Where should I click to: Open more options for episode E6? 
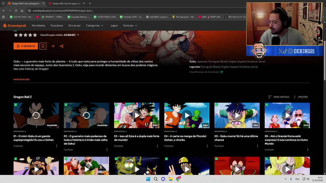coord(308,150)
